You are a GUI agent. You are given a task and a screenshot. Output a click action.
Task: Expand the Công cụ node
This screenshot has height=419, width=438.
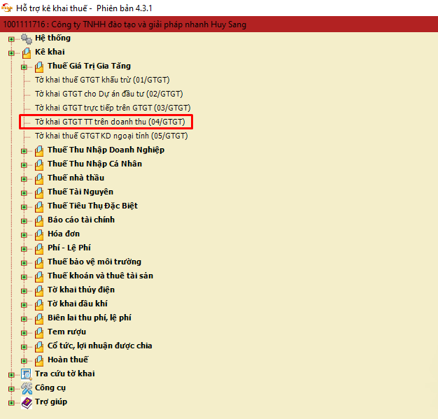pos(11,389)
